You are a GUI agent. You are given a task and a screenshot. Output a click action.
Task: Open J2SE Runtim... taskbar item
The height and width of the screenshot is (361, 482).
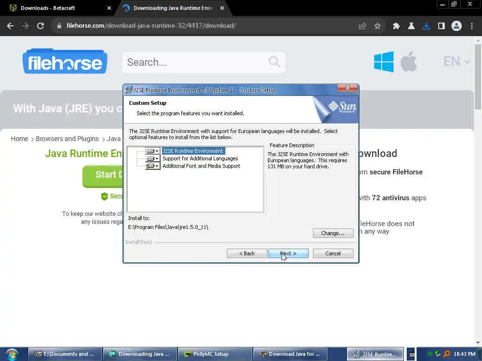click(375, 354)
